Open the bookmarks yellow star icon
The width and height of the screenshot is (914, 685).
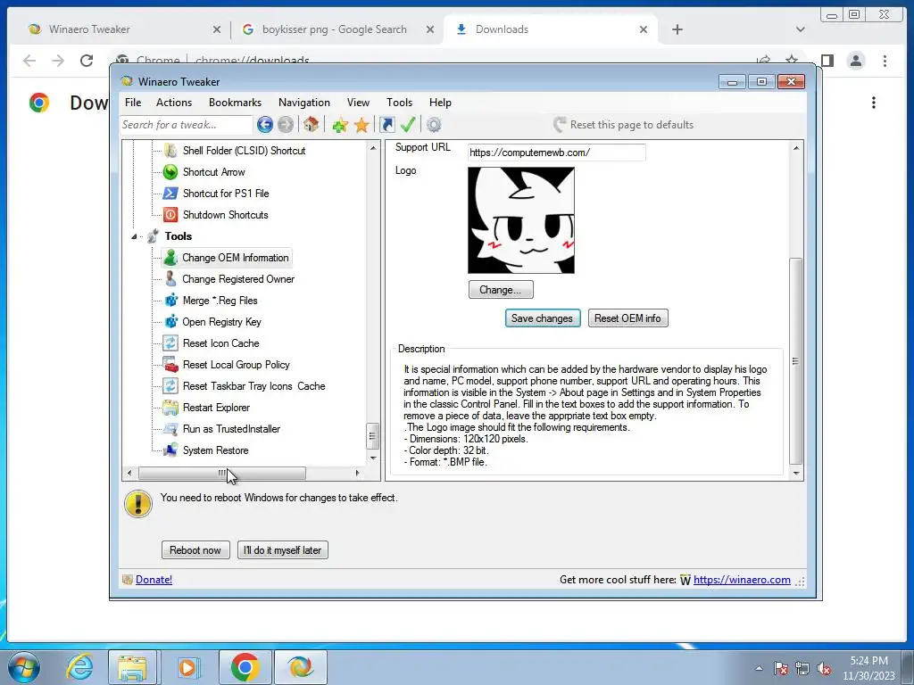(x=361, y=125)
